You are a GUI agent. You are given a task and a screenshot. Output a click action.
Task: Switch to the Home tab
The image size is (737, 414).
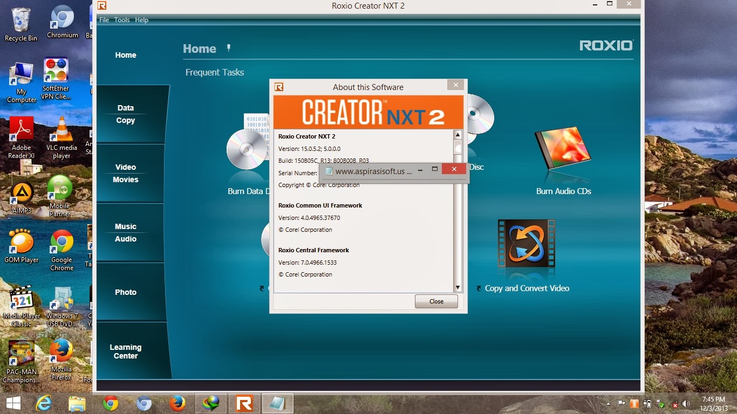[126, 55]
